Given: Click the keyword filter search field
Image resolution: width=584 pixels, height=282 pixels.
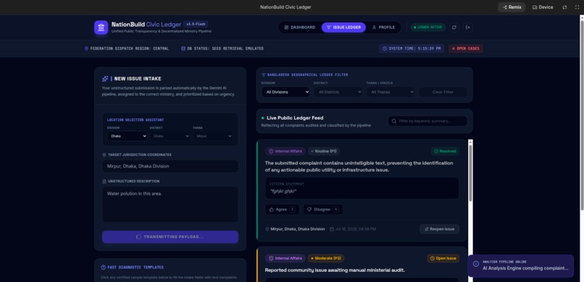Looking at the screenshot, I should click(x=427, y=121).
